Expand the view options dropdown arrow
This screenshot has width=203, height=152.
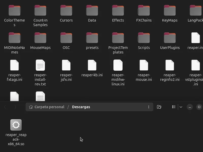coord(181,107)
